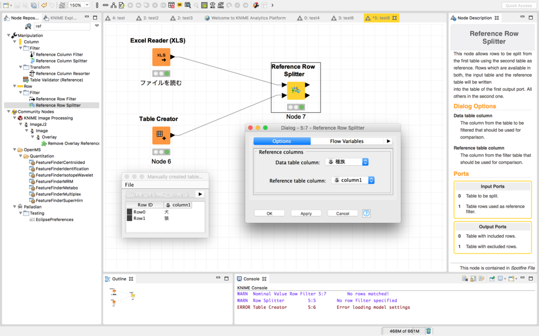539x336 pixels.
Task: Click the garbage collection trash icon
Action: coord(428,331)
